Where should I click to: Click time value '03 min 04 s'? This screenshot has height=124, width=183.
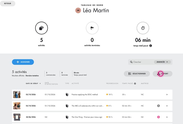pos(126,117)
